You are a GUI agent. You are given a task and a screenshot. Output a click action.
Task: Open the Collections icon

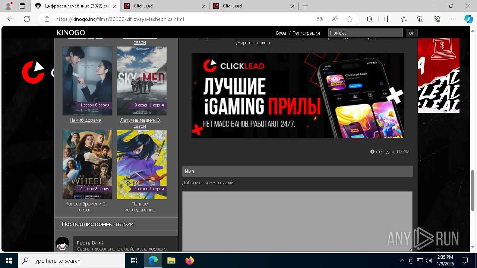[420, 19]
